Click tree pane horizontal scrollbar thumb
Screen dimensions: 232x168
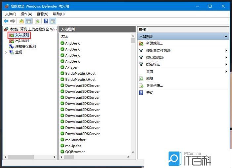pyautogui.click(x=21, y=157)
